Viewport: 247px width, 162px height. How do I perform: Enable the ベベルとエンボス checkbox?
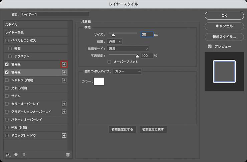(x=7, y=40)
